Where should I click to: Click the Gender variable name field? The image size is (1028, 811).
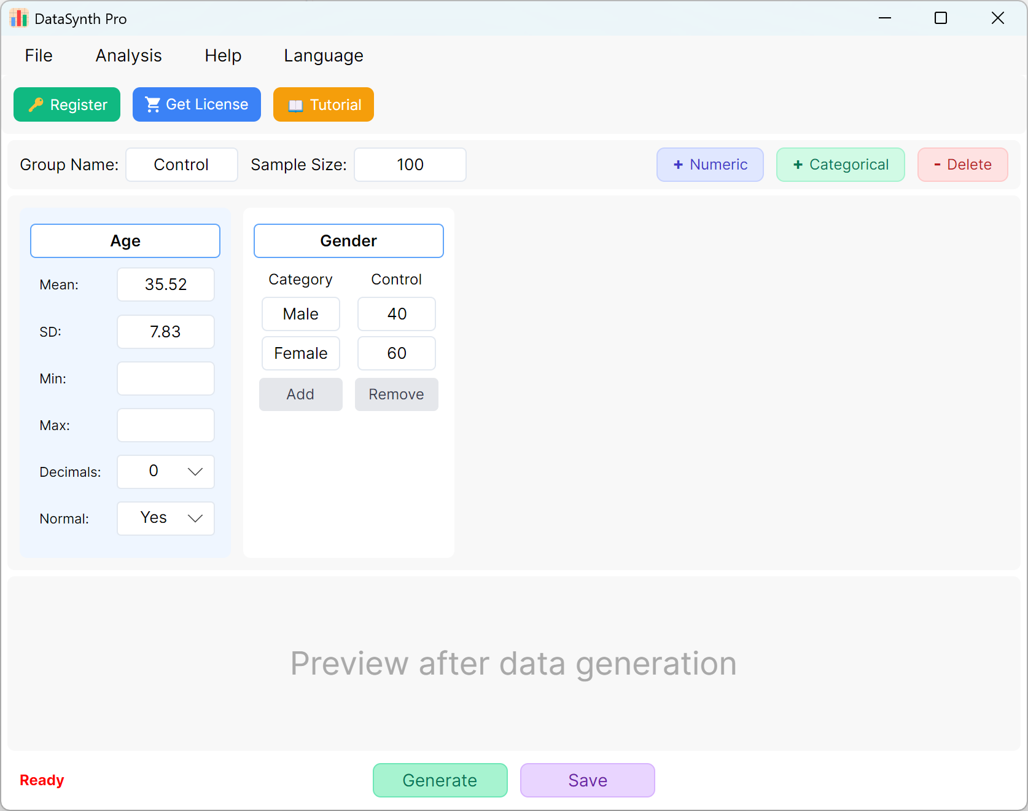click(349, 241)
